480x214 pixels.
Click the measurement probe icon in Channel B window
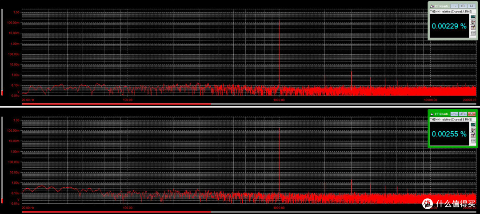[473, 130]
